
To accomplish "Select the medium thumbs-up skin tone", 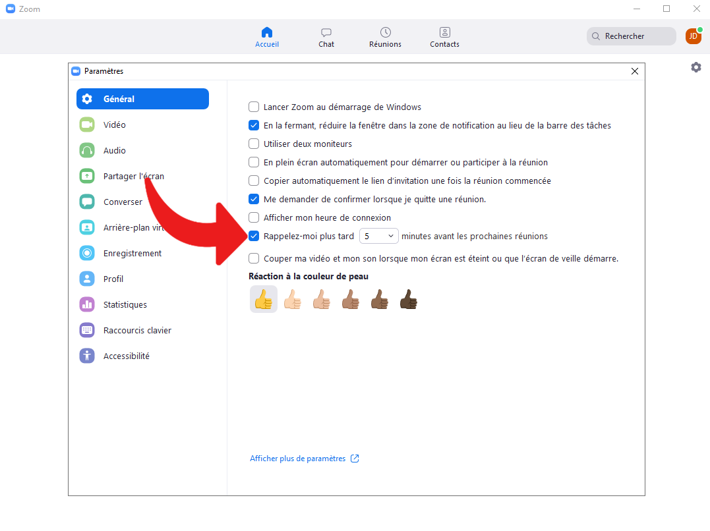I will pos(351,299).
